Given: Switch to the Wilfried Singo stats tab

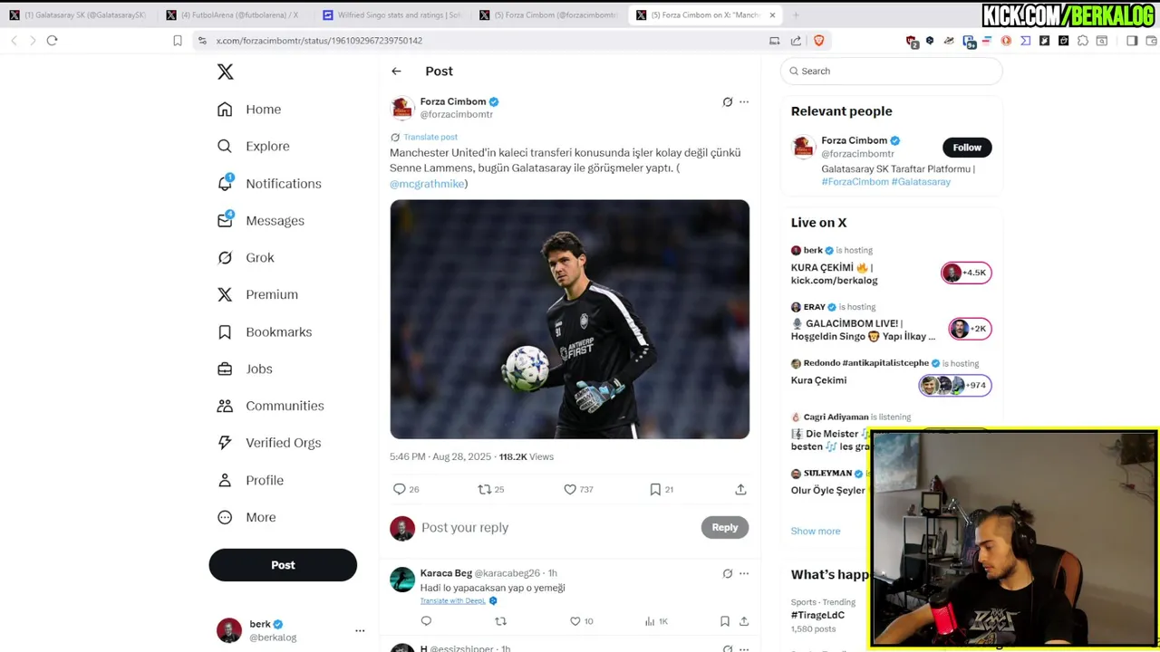Looking at the screenshot, I should click(x=393, y=15).
